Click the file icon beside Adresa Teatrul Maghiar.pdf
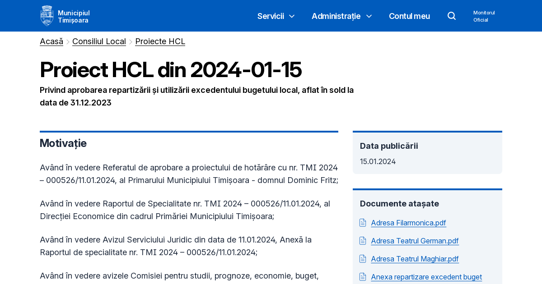 tap(362, 258)
